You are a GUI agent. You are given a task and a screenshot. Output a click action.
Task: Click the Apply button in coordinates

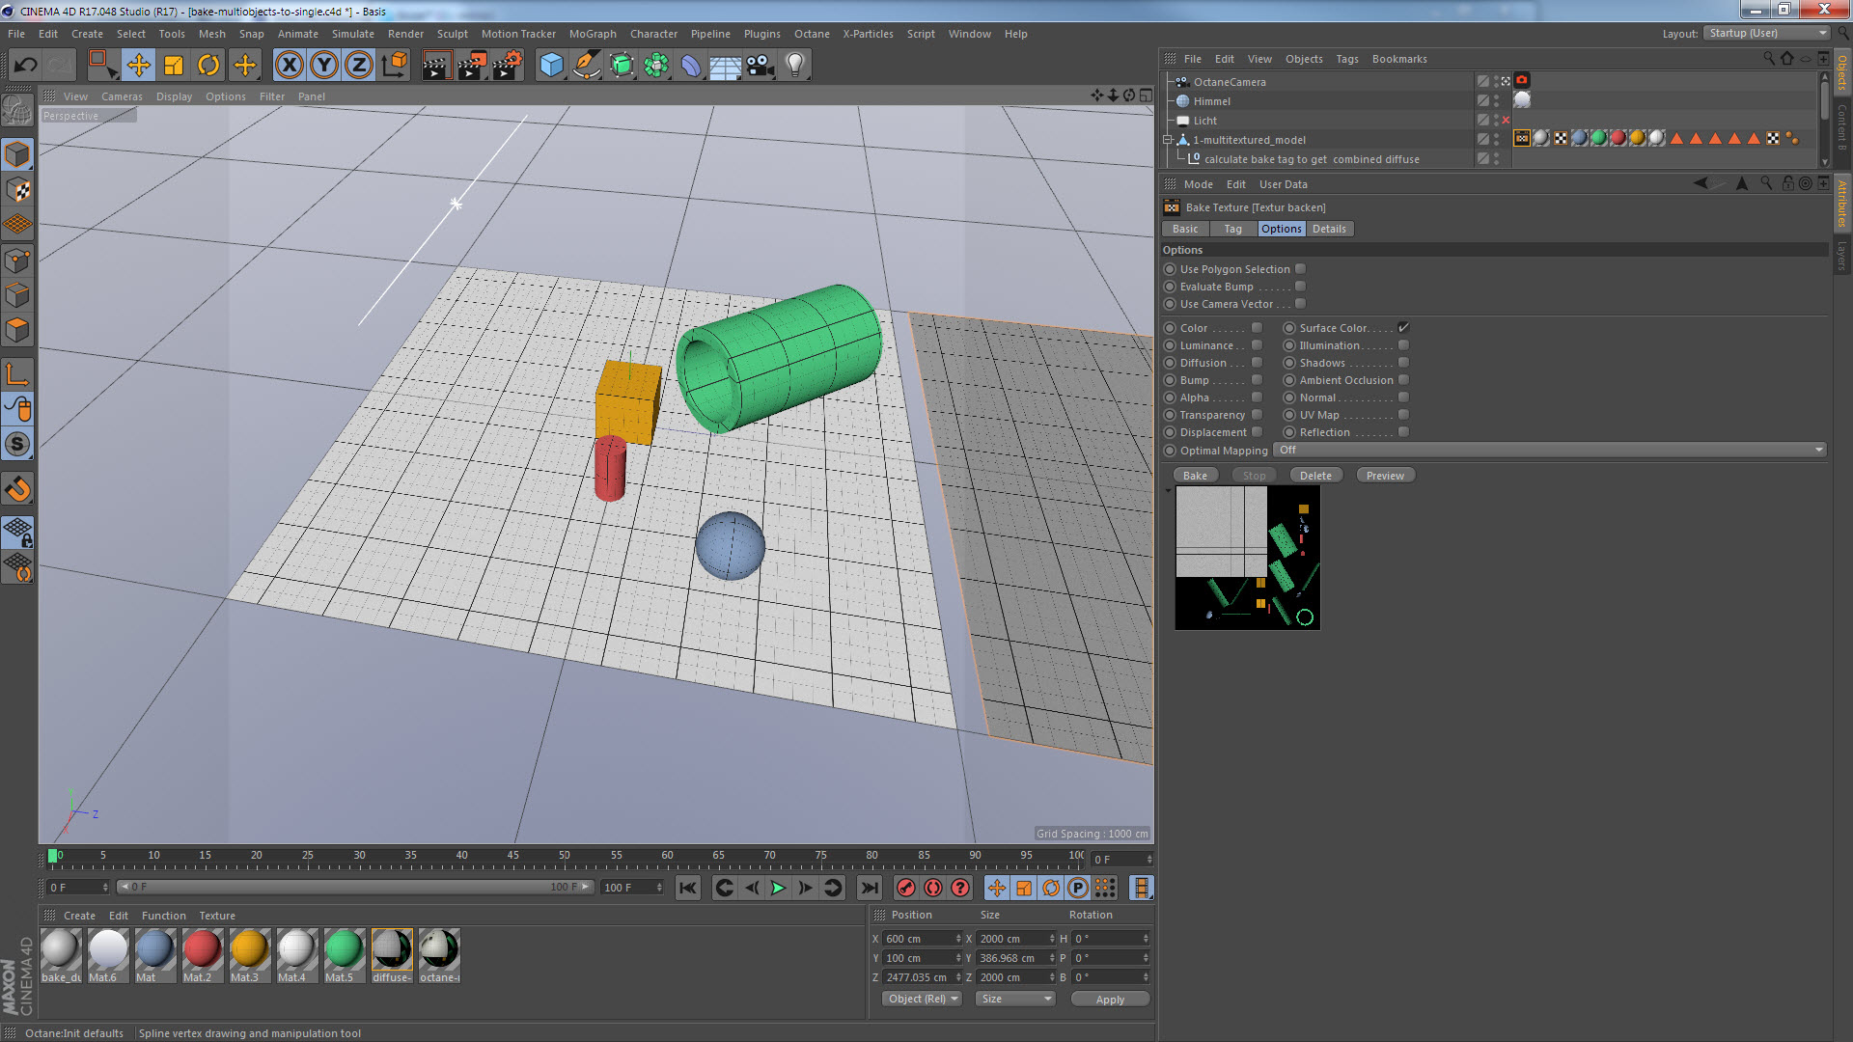coord(1110,1000)
